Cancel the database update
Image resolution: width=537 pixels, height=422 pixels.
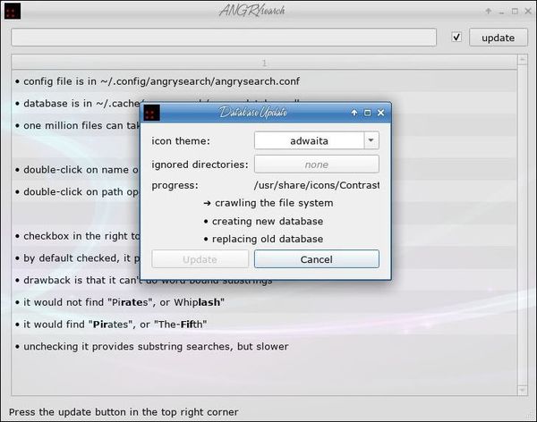click(x=317, y=259)
